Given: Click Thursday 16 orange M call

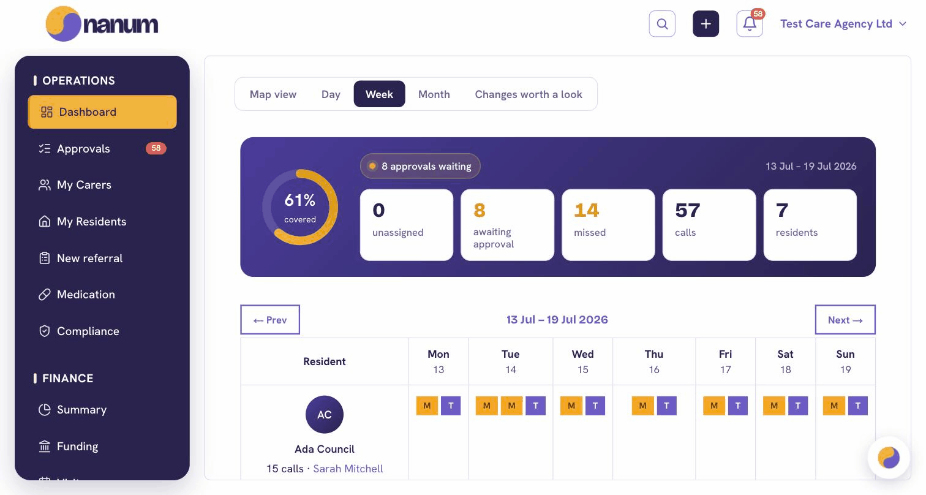Looking at the screenshot, I should click(642, 406).
